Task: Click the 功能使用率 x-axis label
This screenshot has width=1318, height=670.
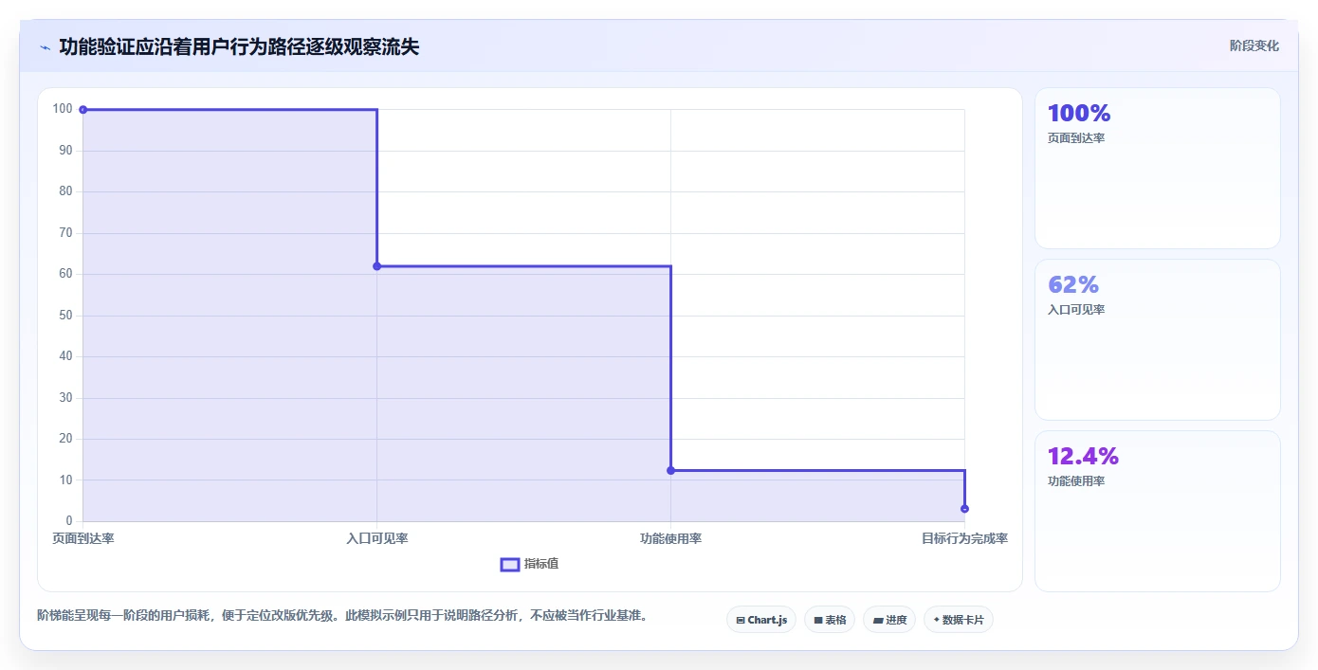Action: (x=670, y=538)
